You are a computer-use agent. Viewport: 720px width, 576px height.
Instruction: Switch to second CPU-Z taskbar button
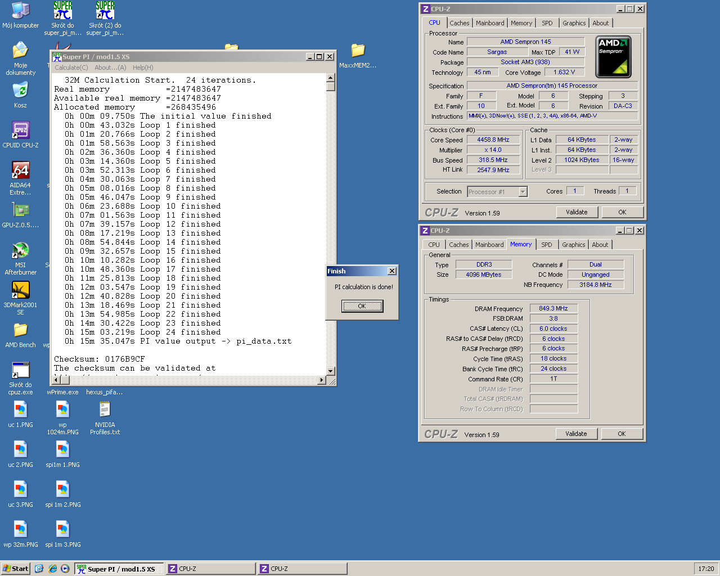[302, 569]
